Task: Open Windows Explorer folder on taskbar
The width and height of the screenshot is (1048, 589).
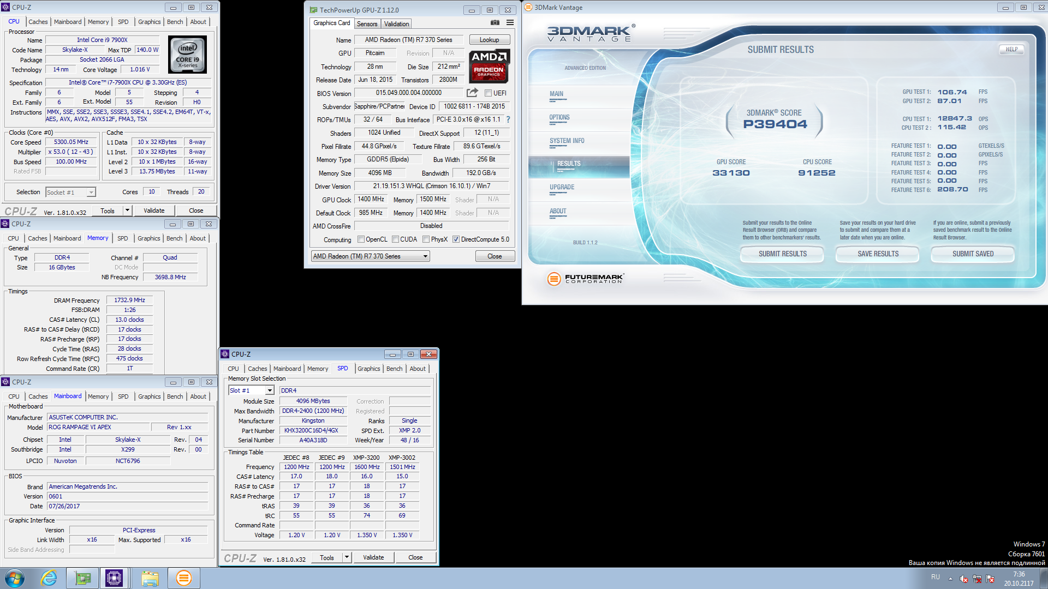Action: tap(150, 578)
